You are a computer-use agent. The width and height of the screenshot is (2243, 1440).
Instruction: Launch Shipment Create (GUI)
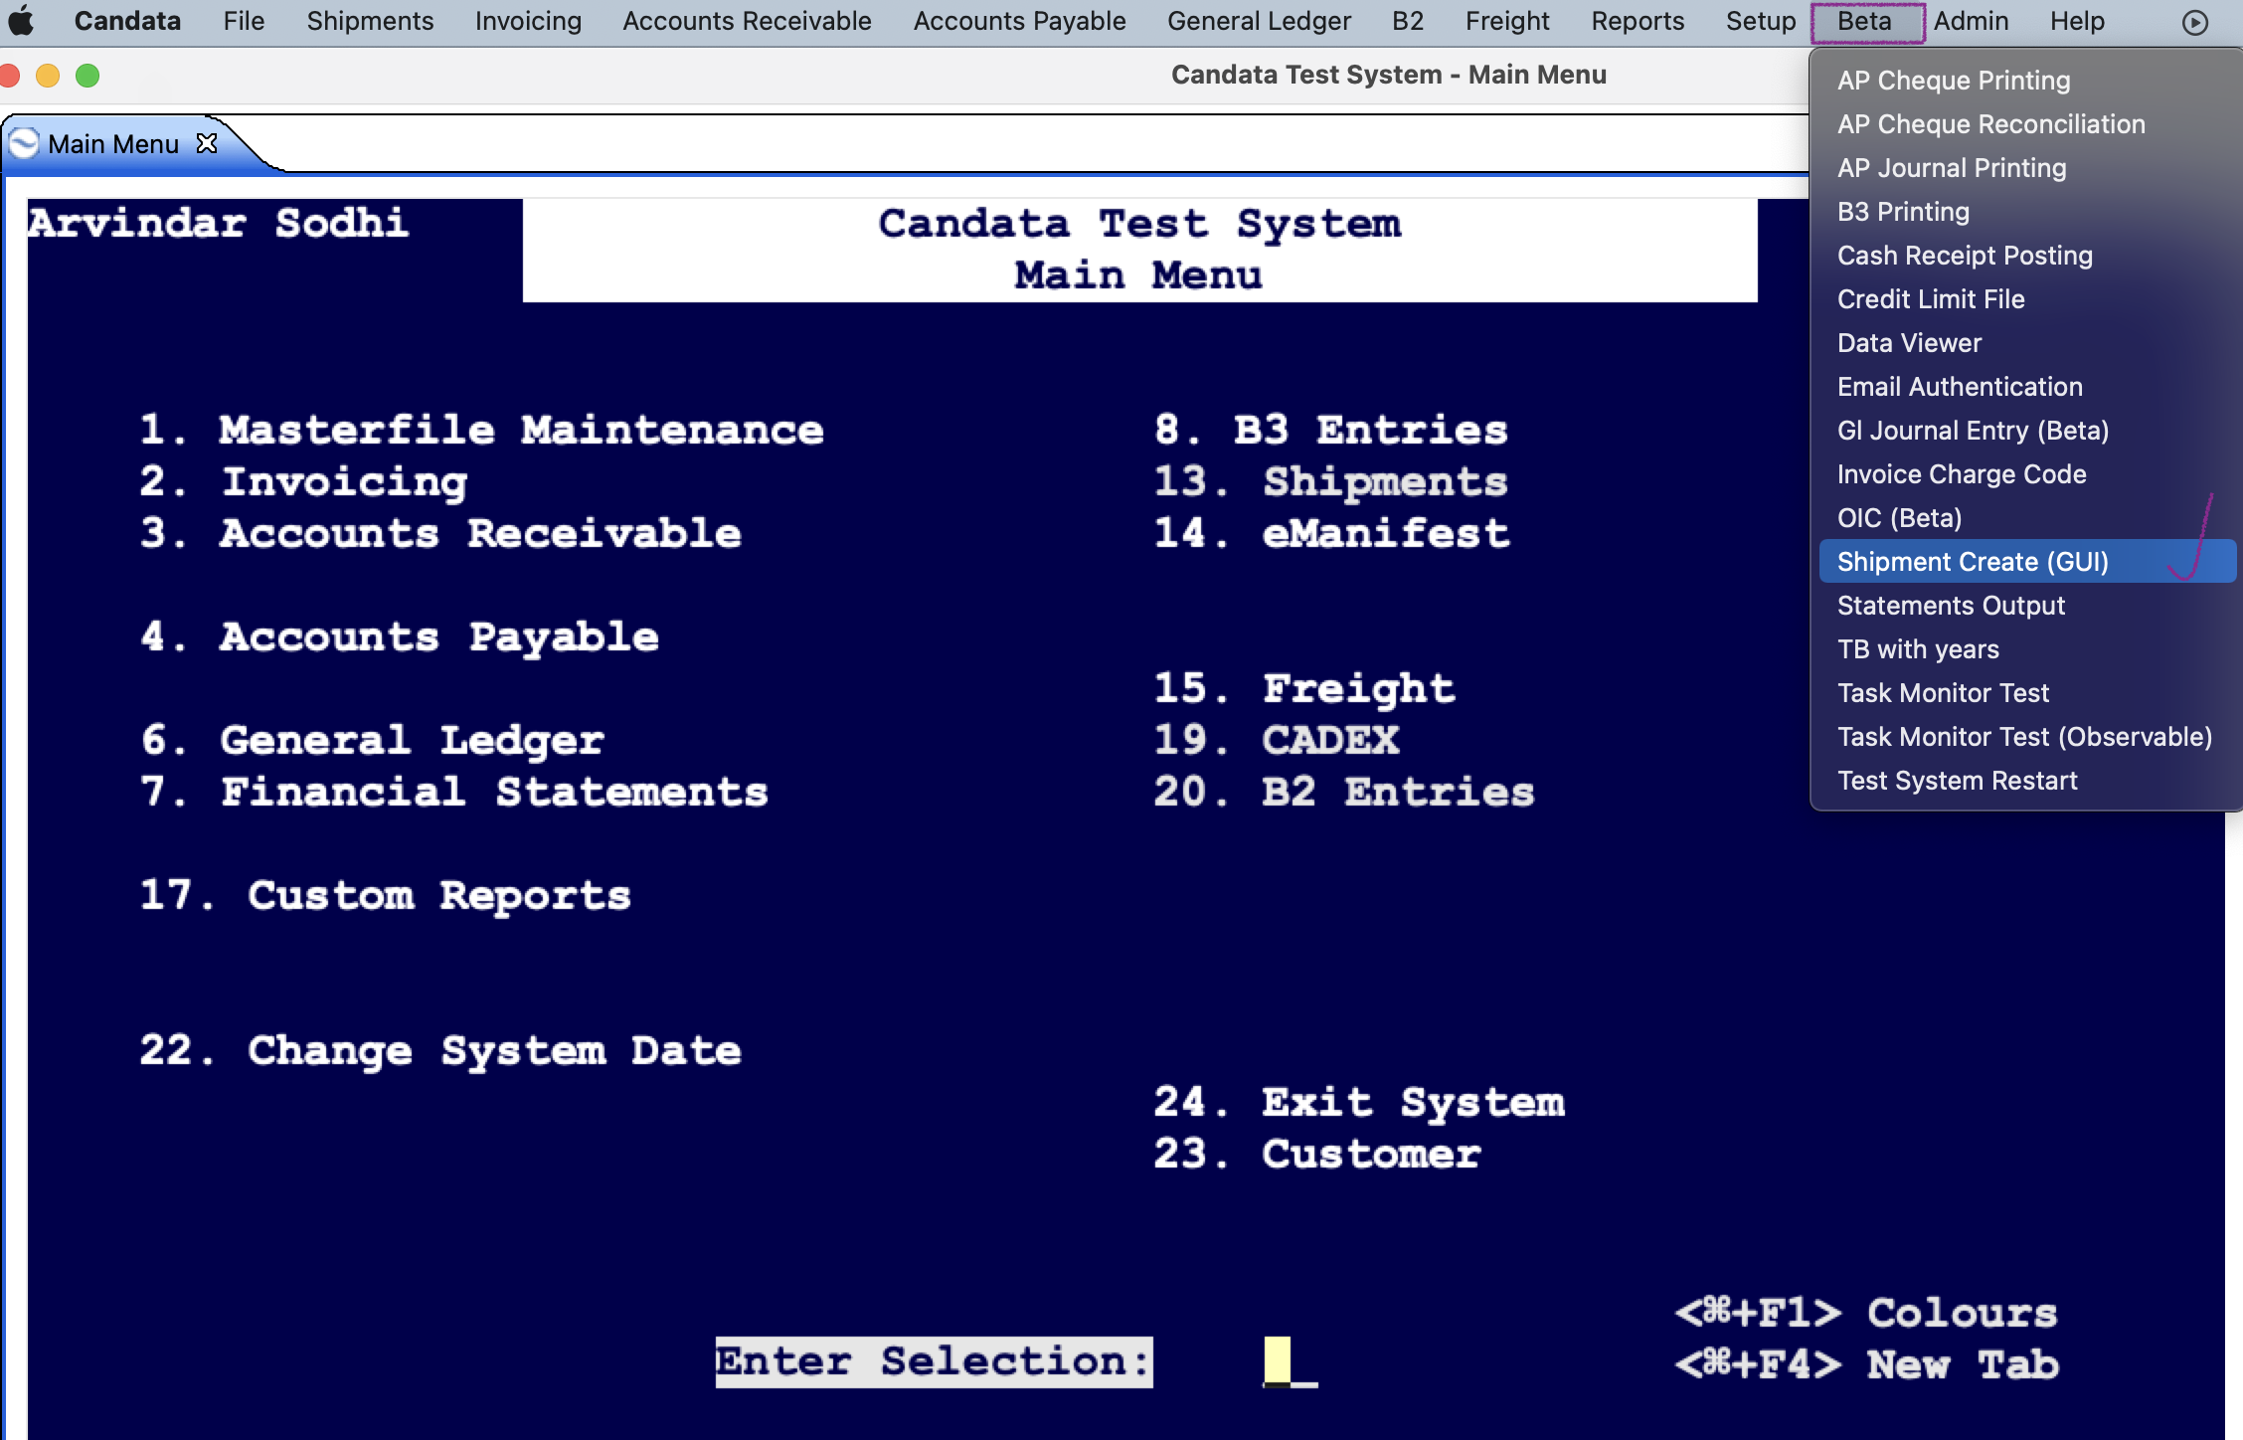pos(2027,562)
